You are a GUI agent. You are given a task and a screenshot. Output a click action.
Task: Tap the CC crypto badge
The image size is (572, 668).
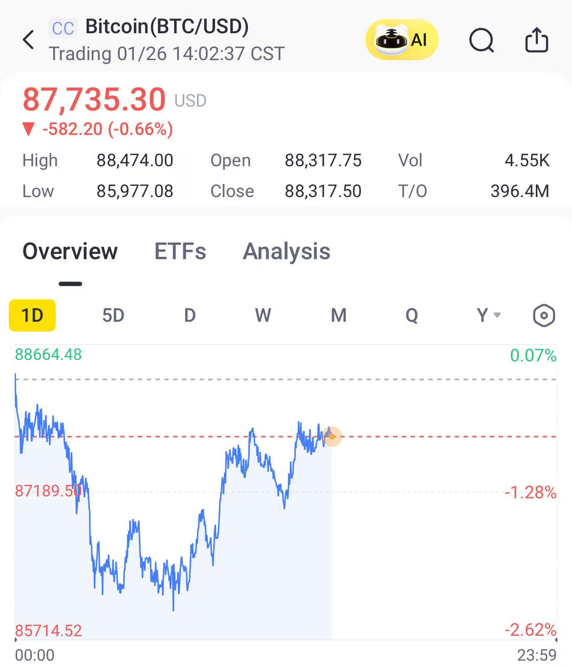click(63, 28)
